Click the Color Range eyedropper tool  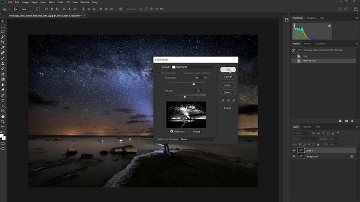[223, 100]
